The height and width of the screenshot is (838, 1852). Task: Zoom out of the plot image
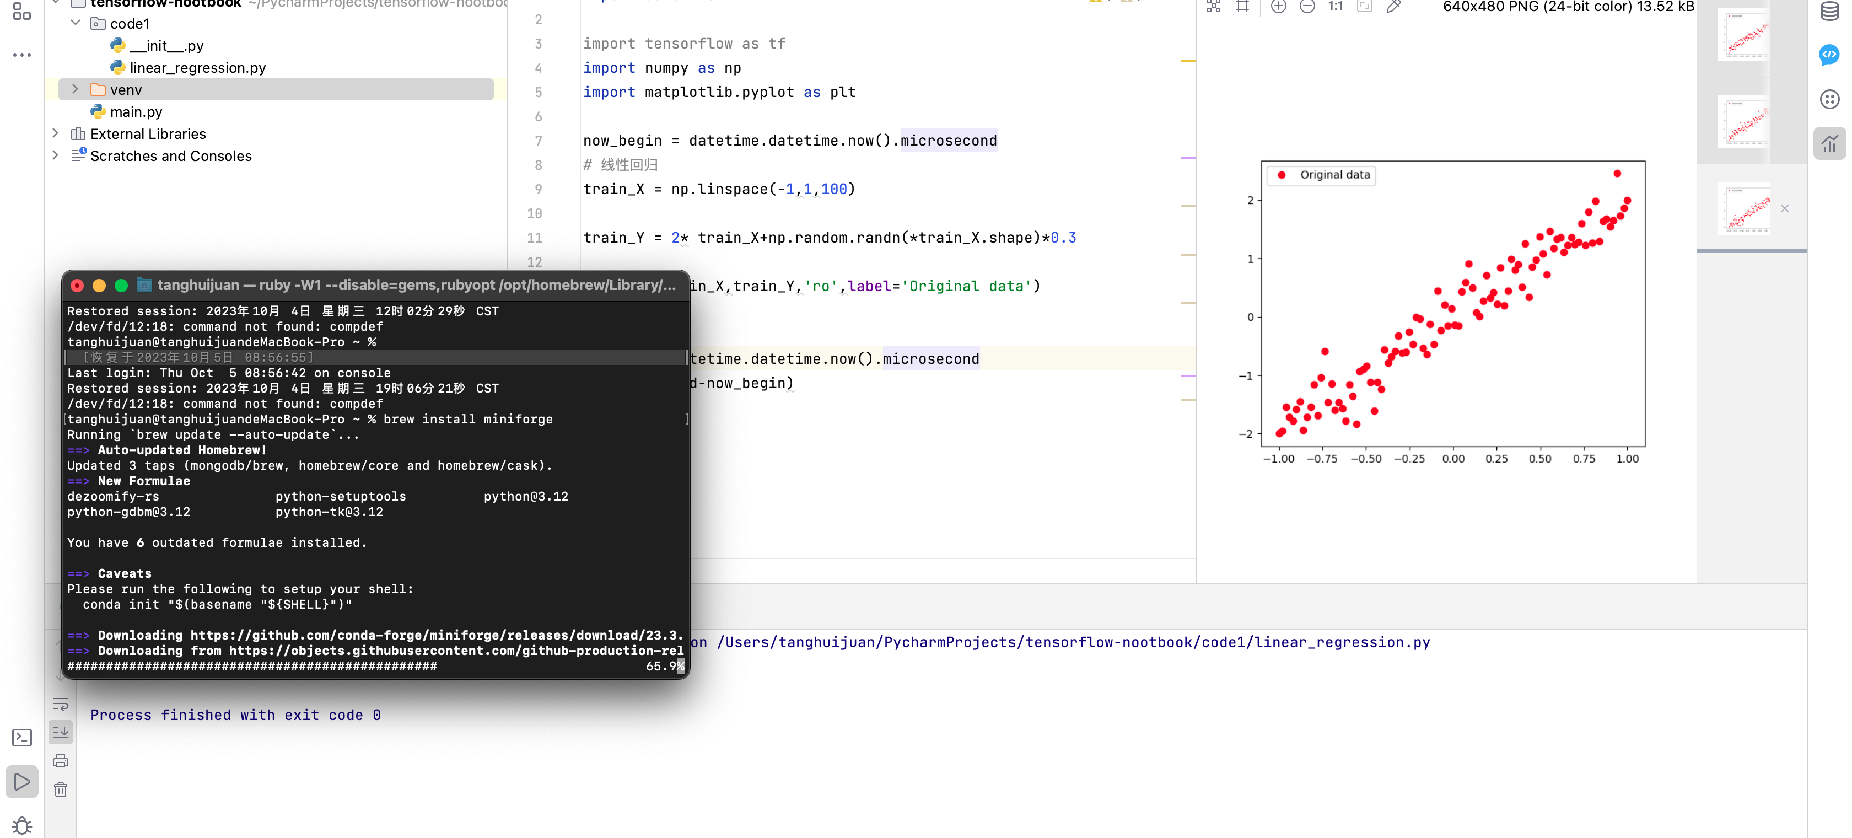pos(1307,7)
